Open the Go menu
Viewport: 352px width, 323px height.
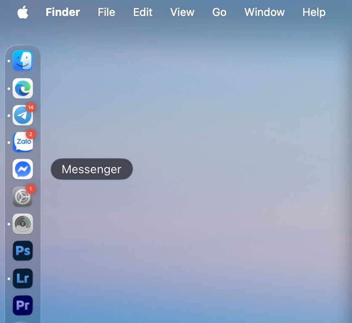(x=219, y=12)
